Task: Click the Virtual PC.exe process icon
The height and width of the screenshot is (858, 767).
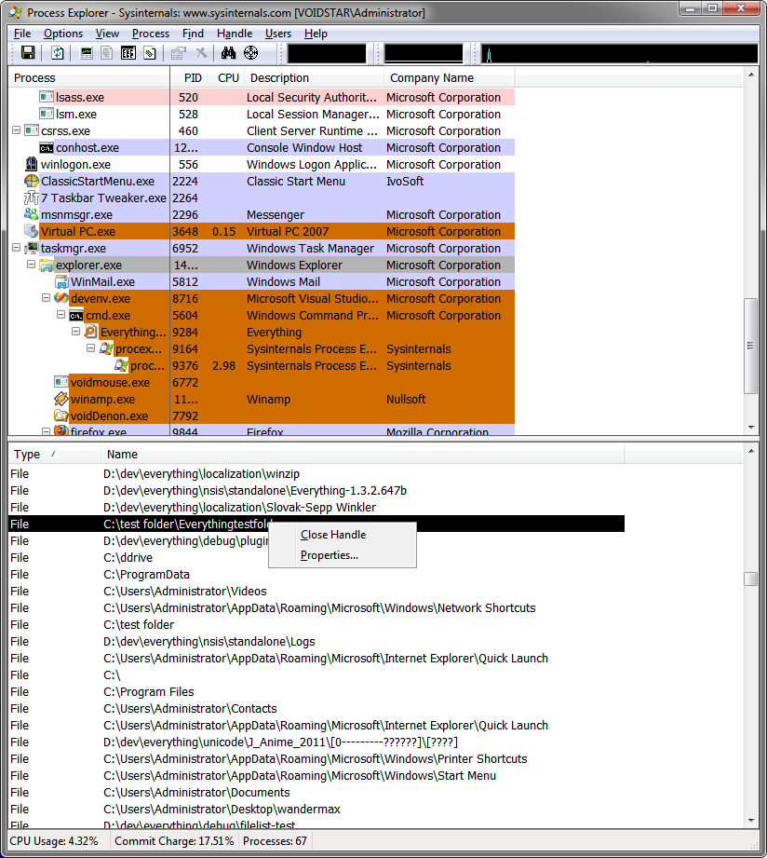Action: [31, 231]
